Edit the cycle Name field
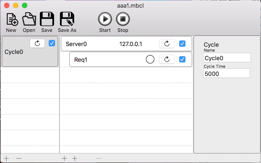 point(227,58)
